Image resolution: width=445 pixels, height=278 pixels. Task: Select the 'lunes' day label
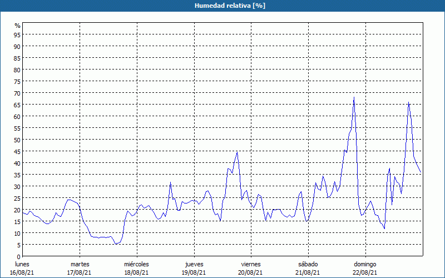[x=22, y=264]
